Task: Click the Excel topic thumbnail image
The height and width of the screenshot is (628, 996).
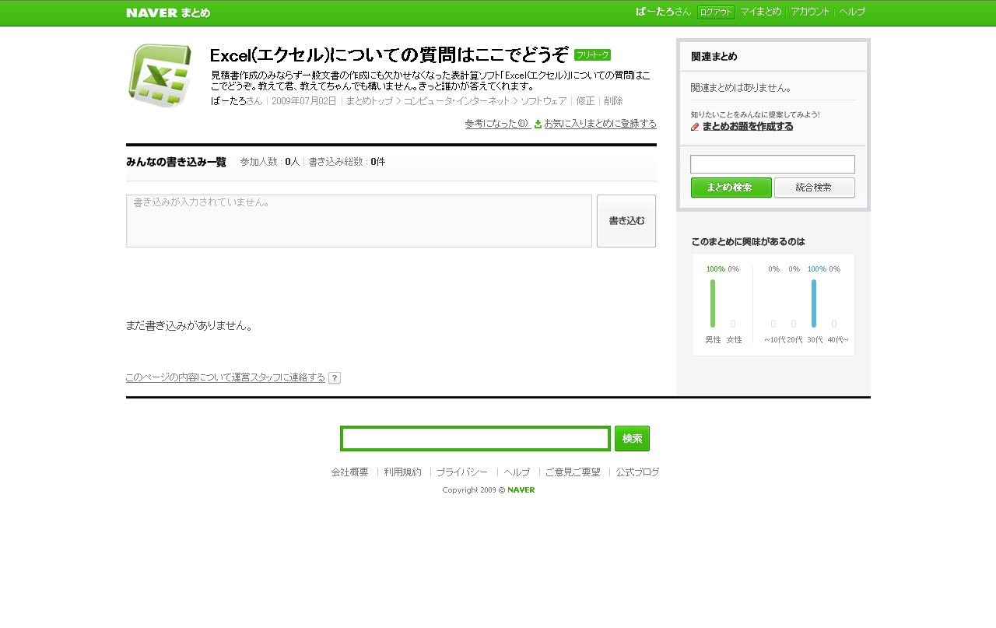Action: click(160, 75)
